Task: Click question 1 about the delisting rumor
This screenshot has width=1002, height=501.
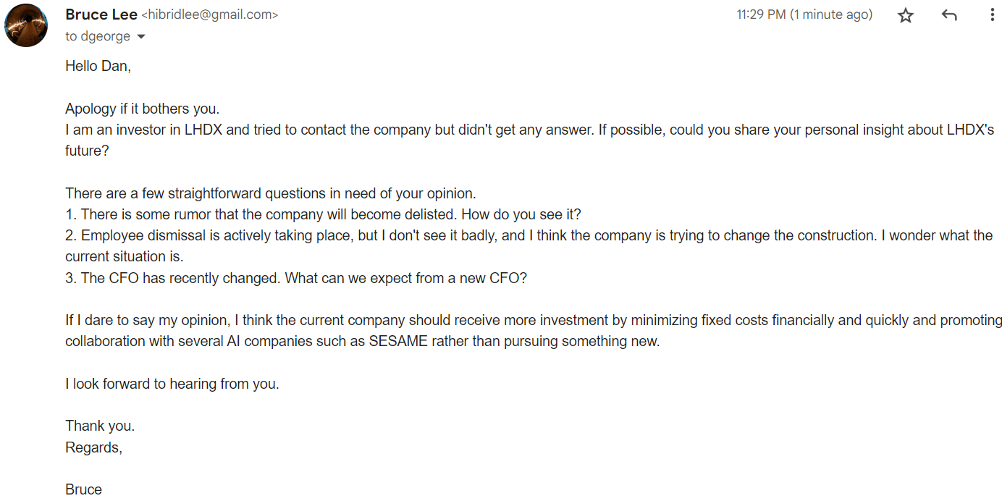Action: [323, 215]
